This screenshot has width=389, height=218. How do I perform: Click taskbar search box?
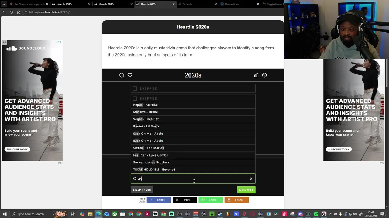click(x=40, y=214)
